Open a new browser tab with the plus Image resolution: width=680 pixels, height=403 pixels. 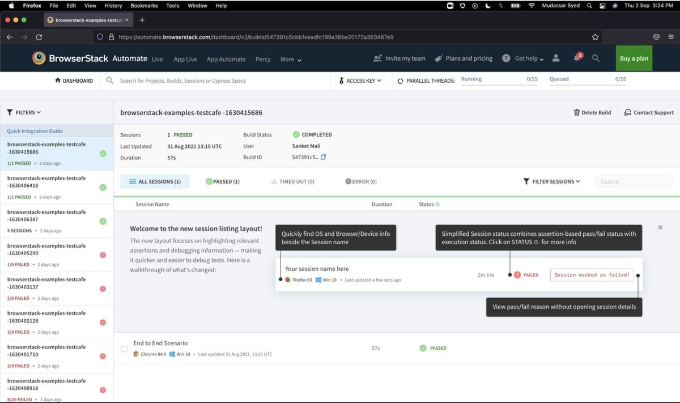point(142,20)
